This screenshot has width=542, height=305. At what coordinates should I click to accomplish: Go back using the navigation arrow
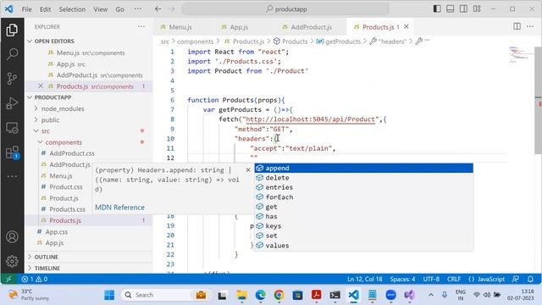click(158, 9)
